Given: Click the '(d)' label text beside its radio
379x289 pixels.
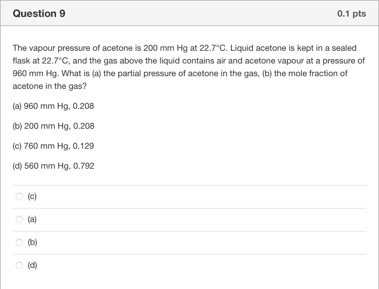Looking at the screenshot, I should click(x=32, y=265).
